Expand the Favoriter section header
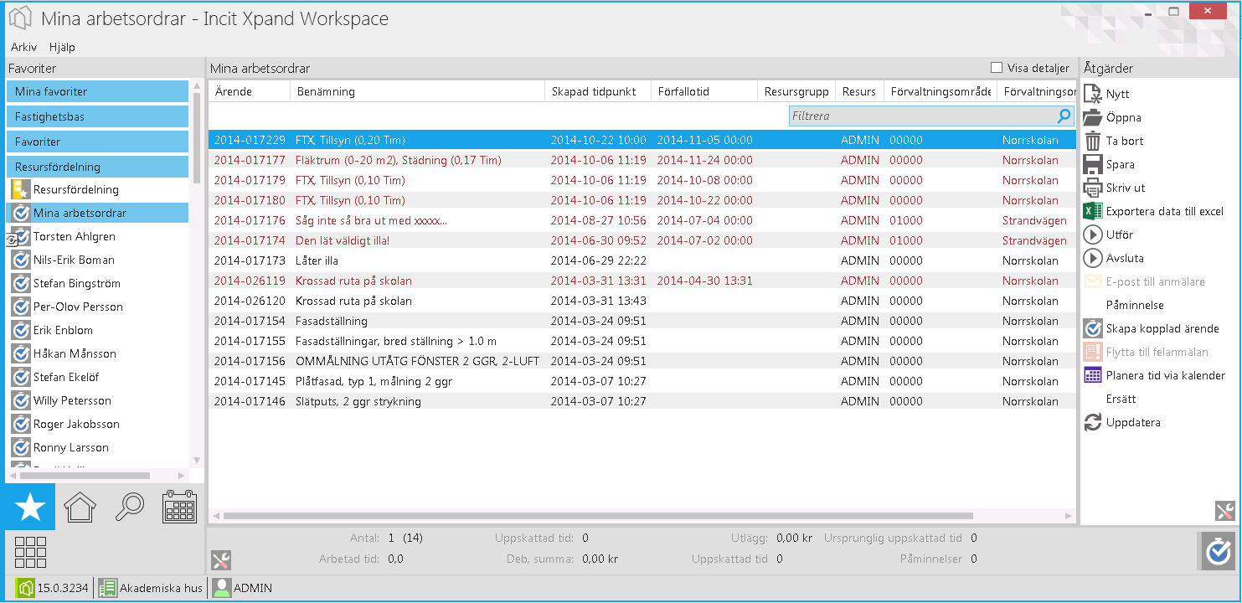 (x=97, y=142)
